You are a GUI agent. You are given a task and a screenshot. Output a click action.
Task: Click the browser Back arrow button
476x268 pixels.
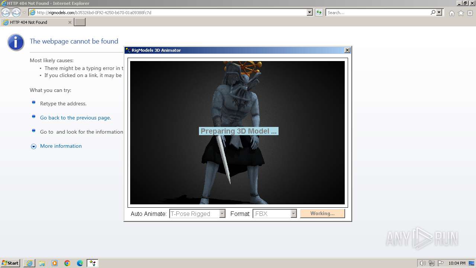pyautogui.click(x=6, y=12)
